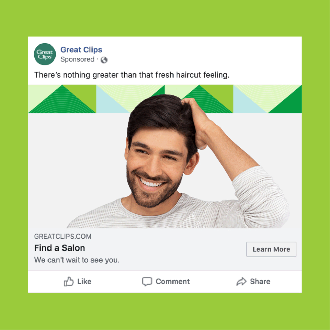This screenshot has height=330, width=330.
Task: Click the globe public visibility icon
Action: click(x=104, y=60)
